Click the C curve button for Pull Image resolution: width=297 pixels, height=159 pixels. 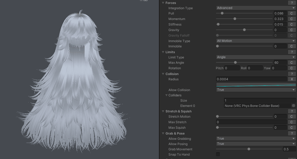tap(291, 13)
